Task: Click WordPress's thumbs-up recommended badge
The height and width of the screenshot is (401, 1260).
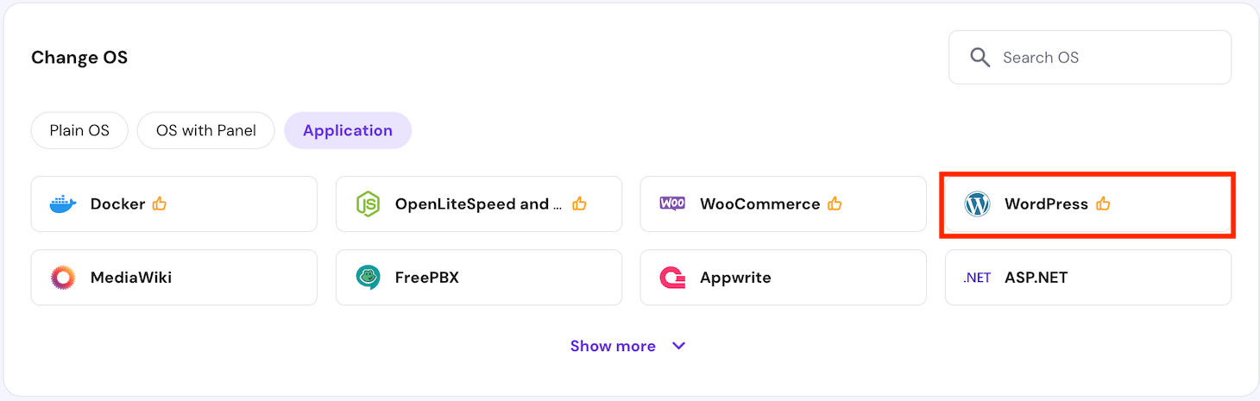Action: [x=1103, y=204]
